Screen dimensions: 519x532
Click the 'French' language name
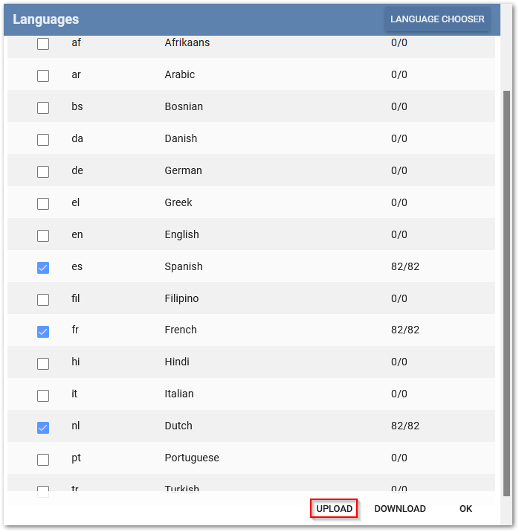click(x=181, y=330)
